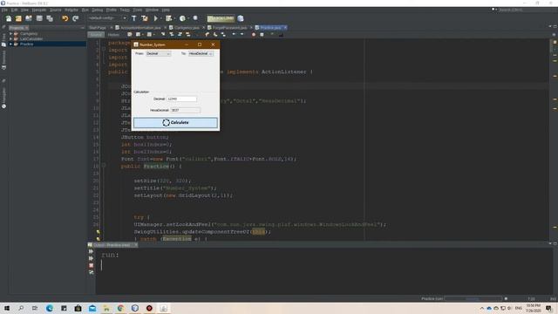Open the To combo box showing HexaDecimal
Screen dimensions: 558x314
[x=201, y=53]
